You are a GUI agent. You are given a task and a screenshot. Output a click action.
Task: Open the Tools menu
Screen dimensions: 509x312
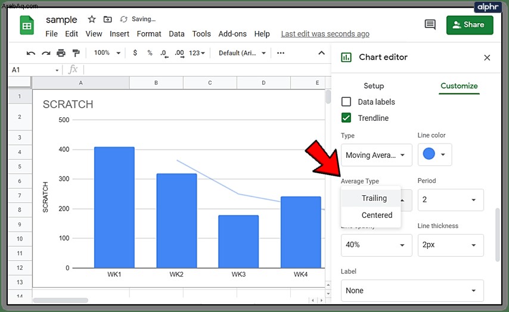[x=201, y=34]
